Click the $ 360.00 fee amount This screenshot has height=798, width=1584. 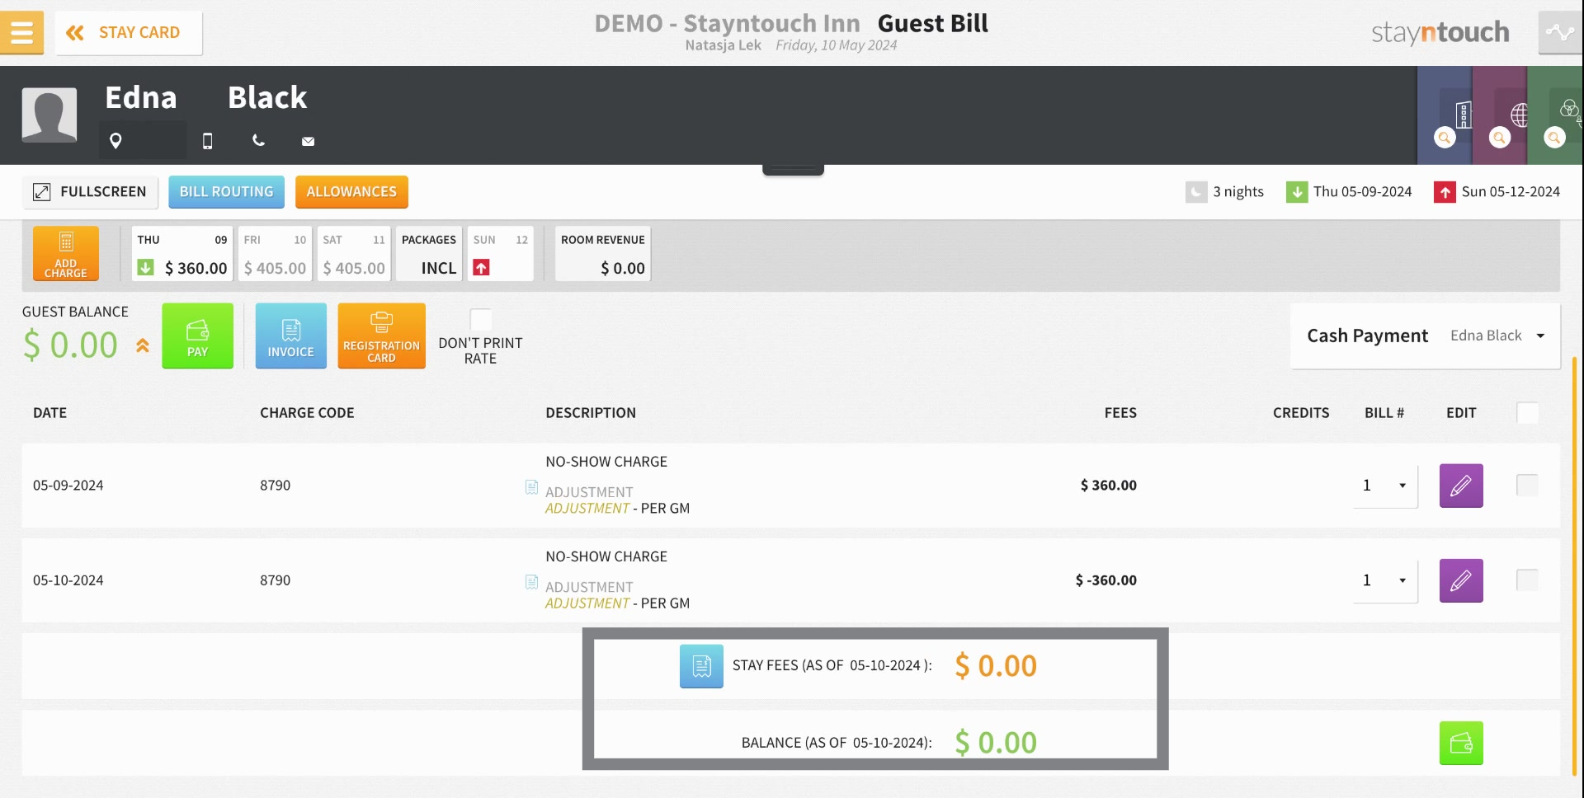pyautogui.click(x=1109, y=486)
